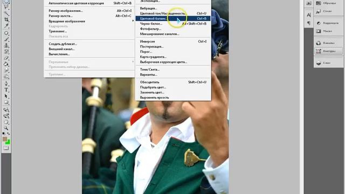Choose Создать дубликат menu item
The image size is (345, 194).
pos(89,44)
